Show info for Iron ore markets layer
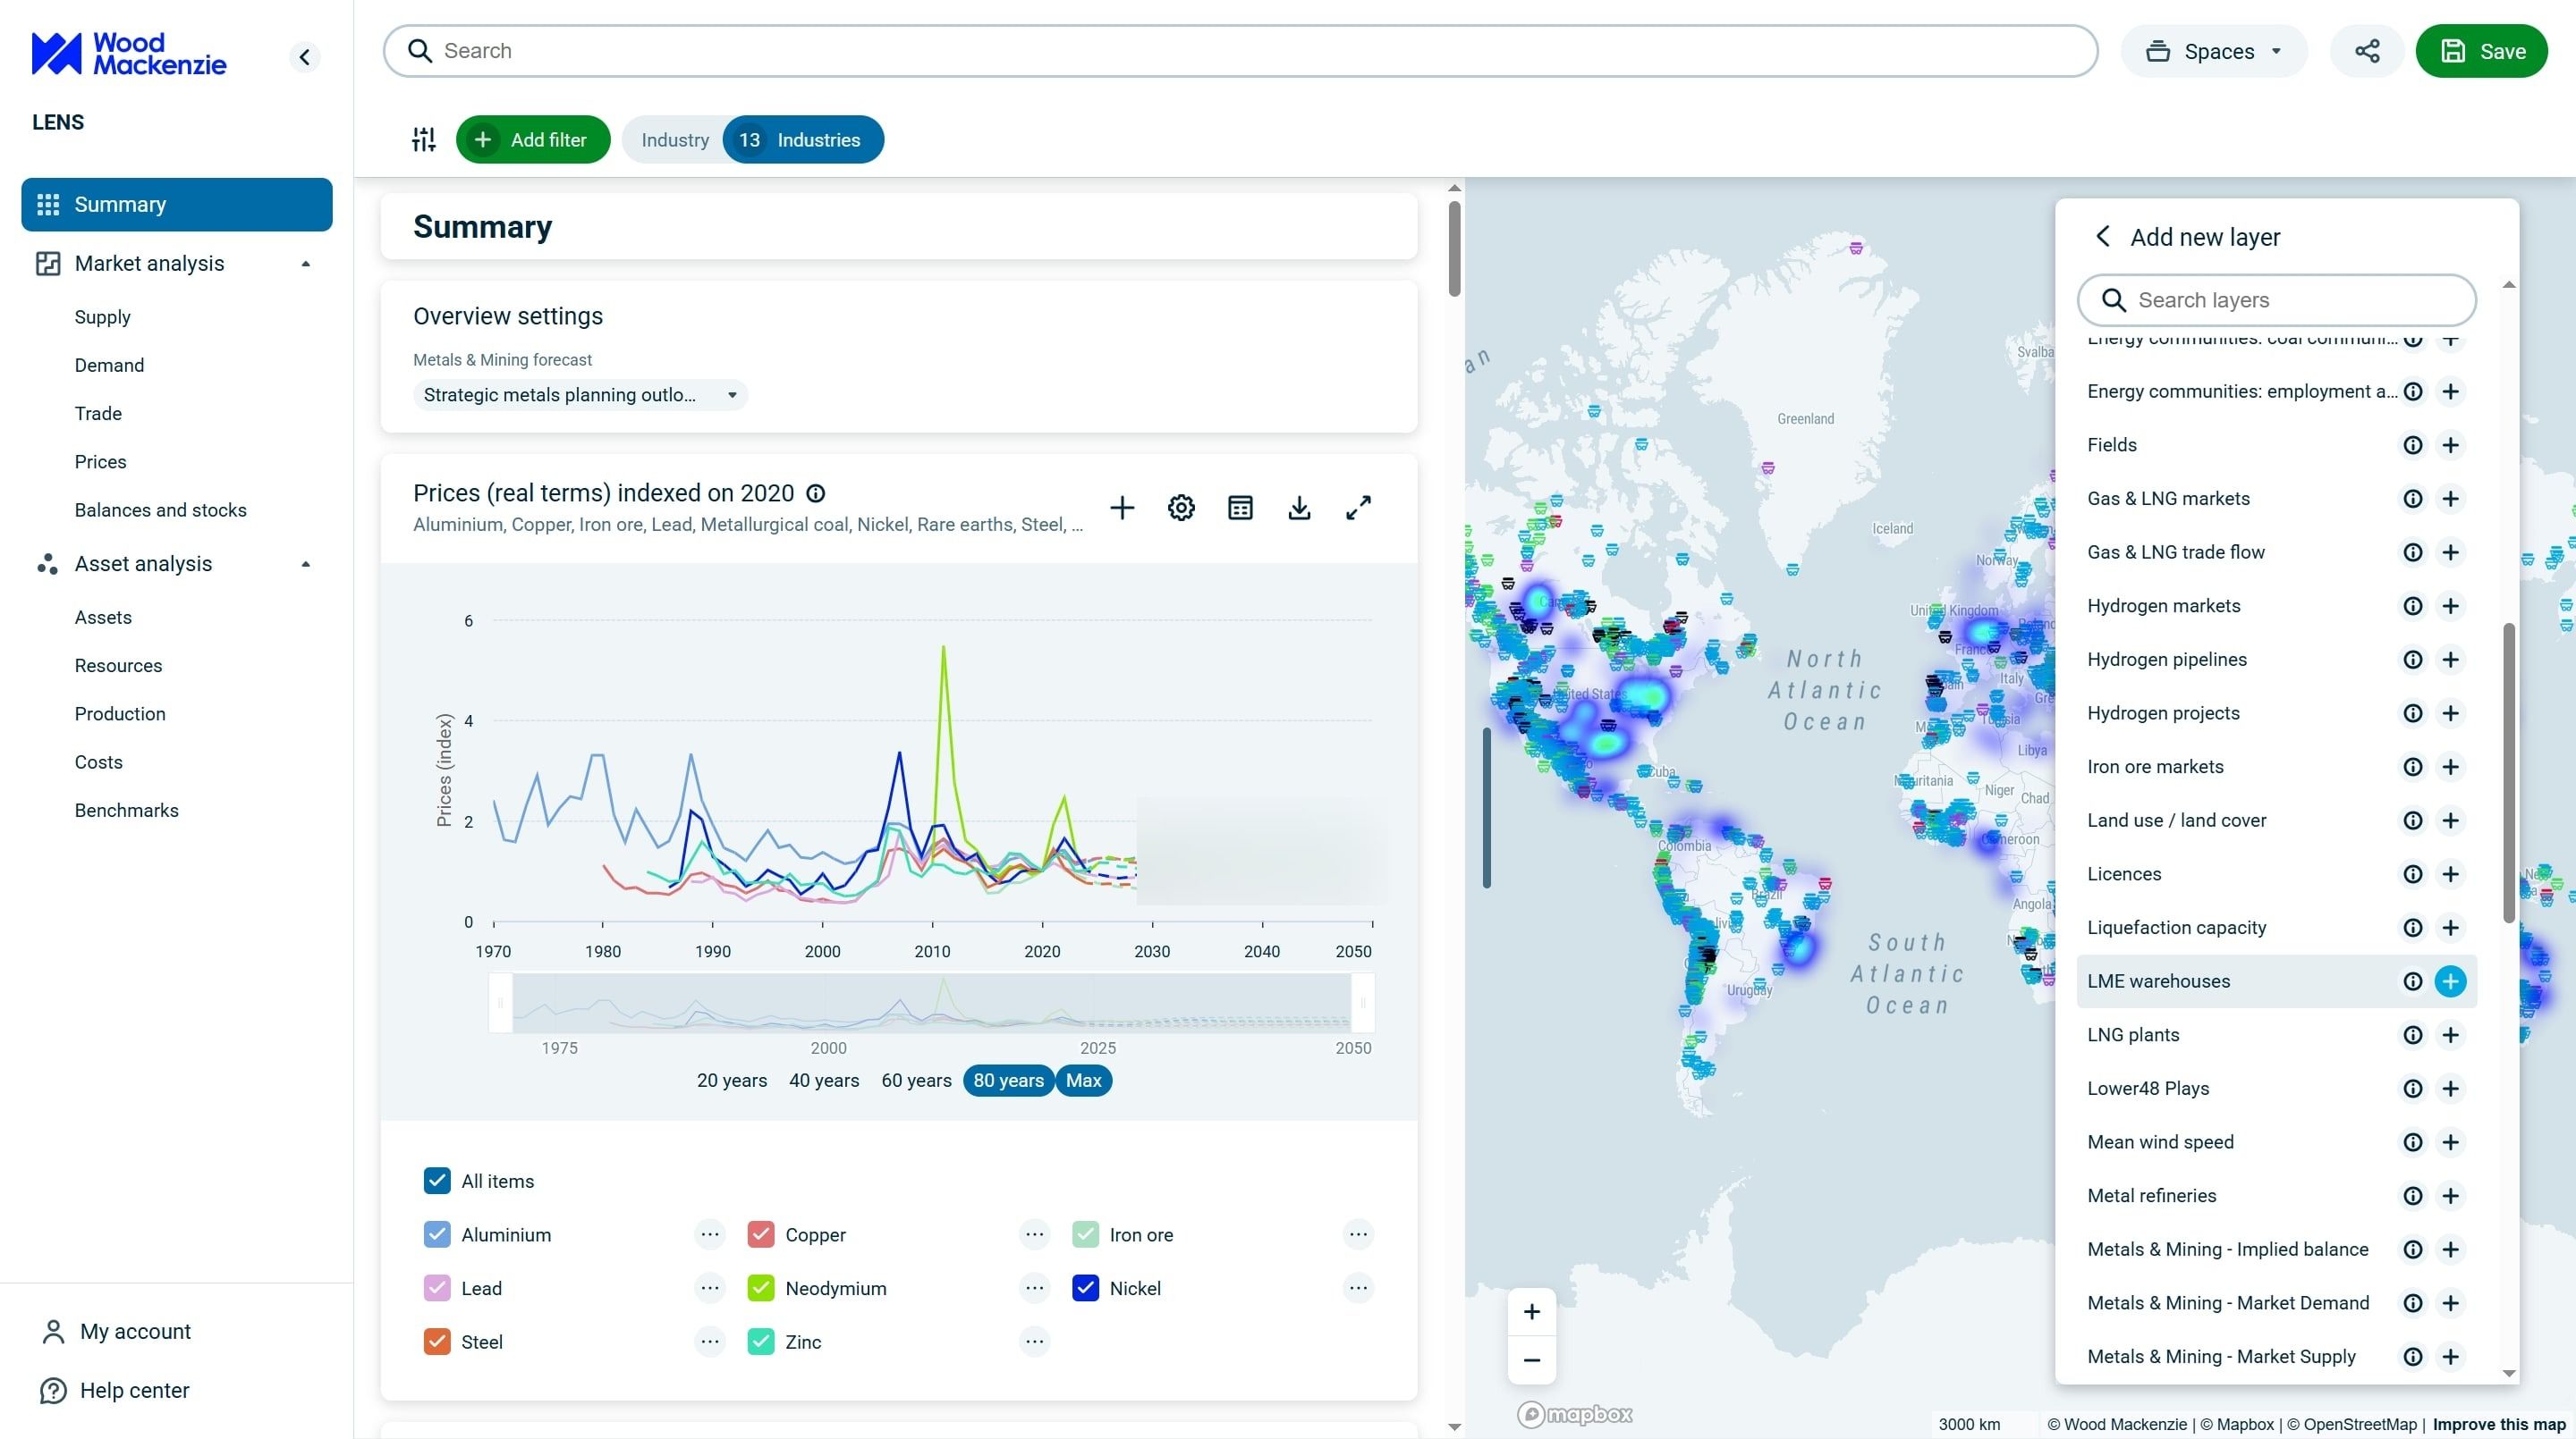Image resolution: width=2576 pixels, height=1439 pixels. click(2413, 767)
